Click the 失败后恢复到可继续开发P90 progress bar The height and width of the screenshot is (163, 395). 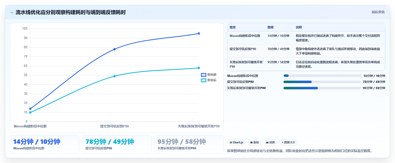322,88
